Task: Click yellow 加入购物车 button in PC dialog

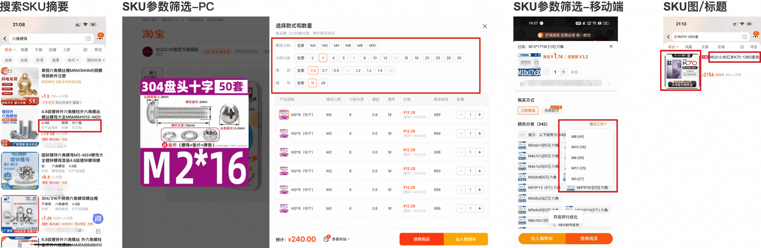Action: click(x=466, y=239)
